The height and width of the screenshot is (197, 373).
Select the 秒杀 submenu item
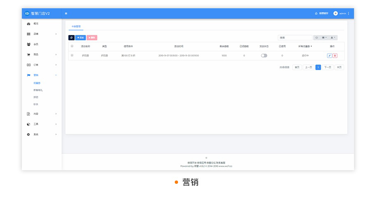coord(36,104)
